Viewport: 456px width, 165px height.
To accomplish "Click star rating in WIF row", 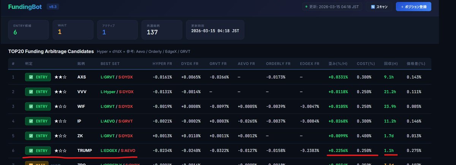I will (61, 107).
